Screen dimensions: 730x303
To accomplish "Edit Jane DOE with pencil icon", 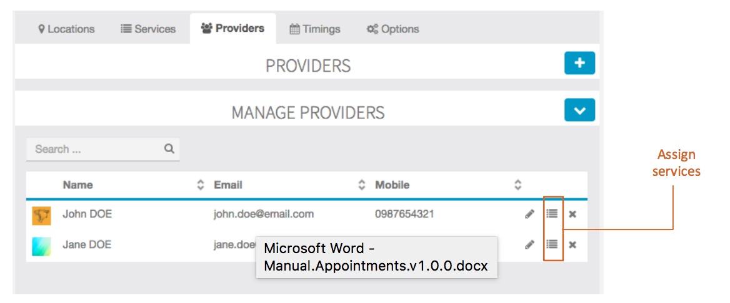I will point(529,245).
